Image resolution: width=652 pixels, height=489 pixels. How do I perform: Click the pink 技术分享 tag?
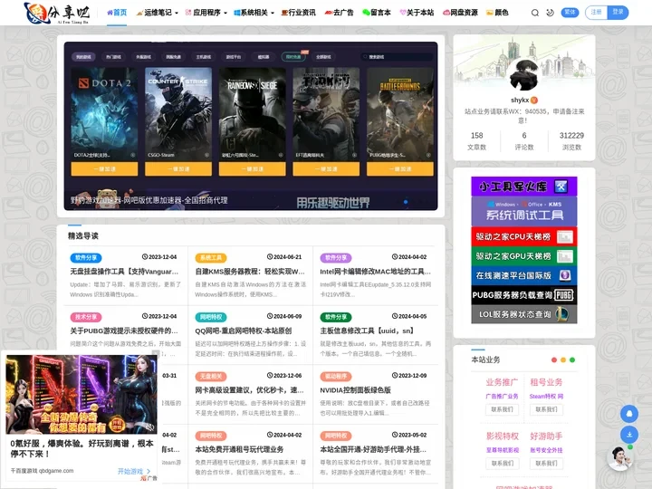pos(86,317)
